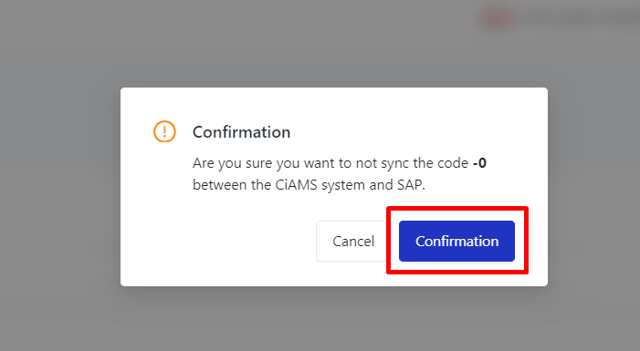Click the circled exclamation alert symbol

tap(164, 131)
